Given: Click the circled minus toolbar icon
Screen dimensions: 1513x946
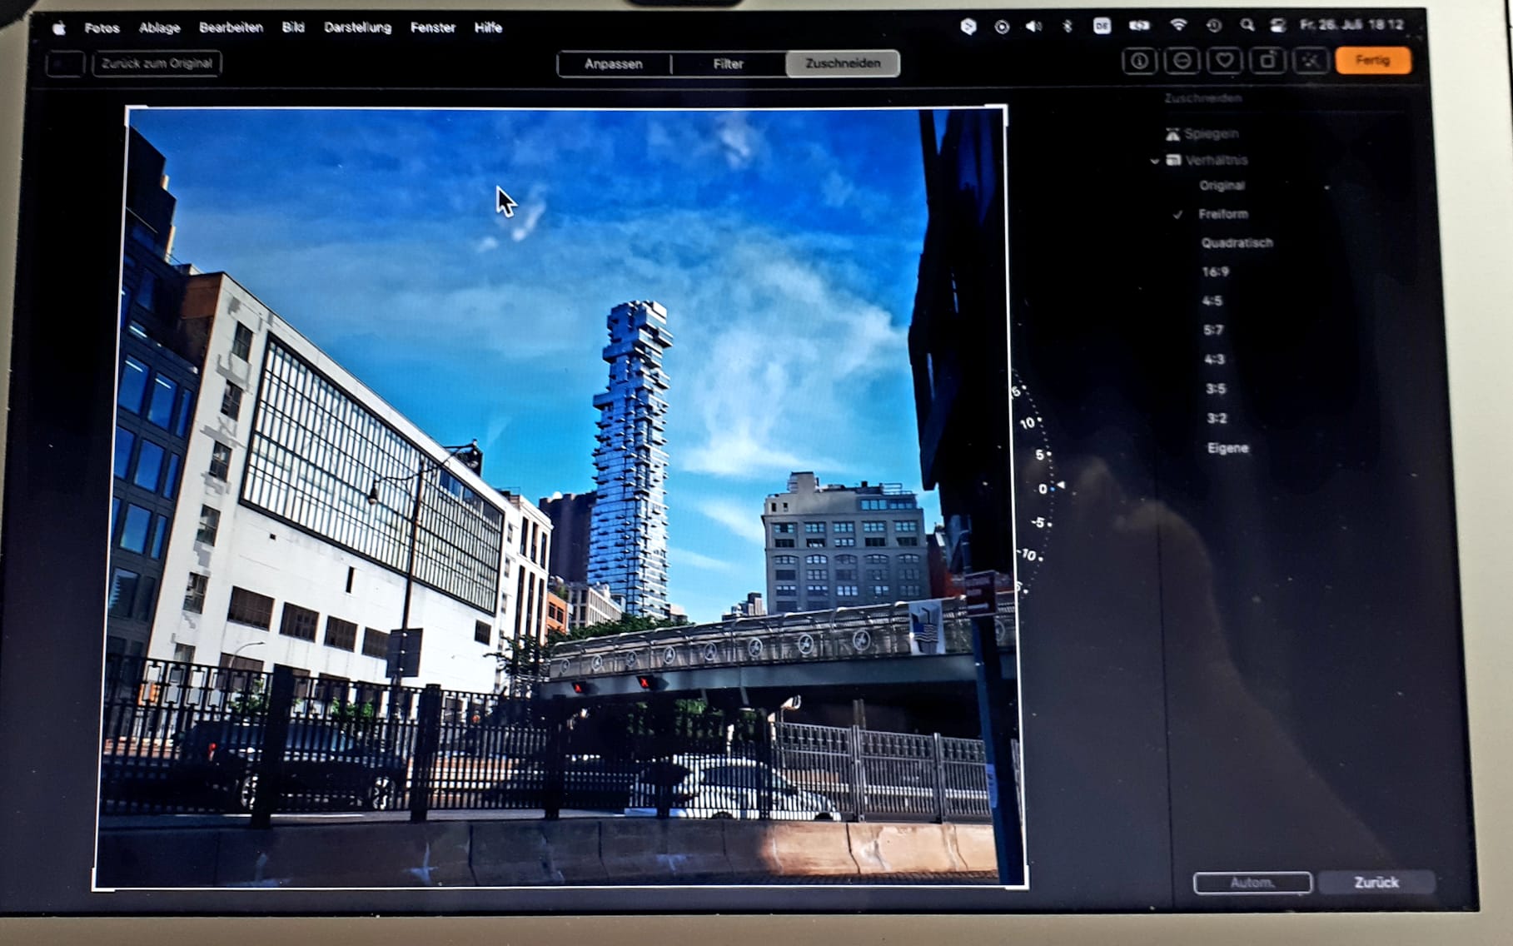Looking at the screenshot, I should [1182, 61].
